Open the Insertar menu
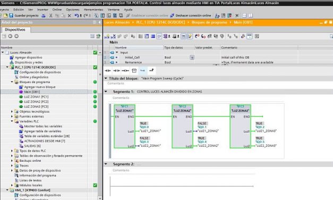333x200 pixels. [42, 10]
